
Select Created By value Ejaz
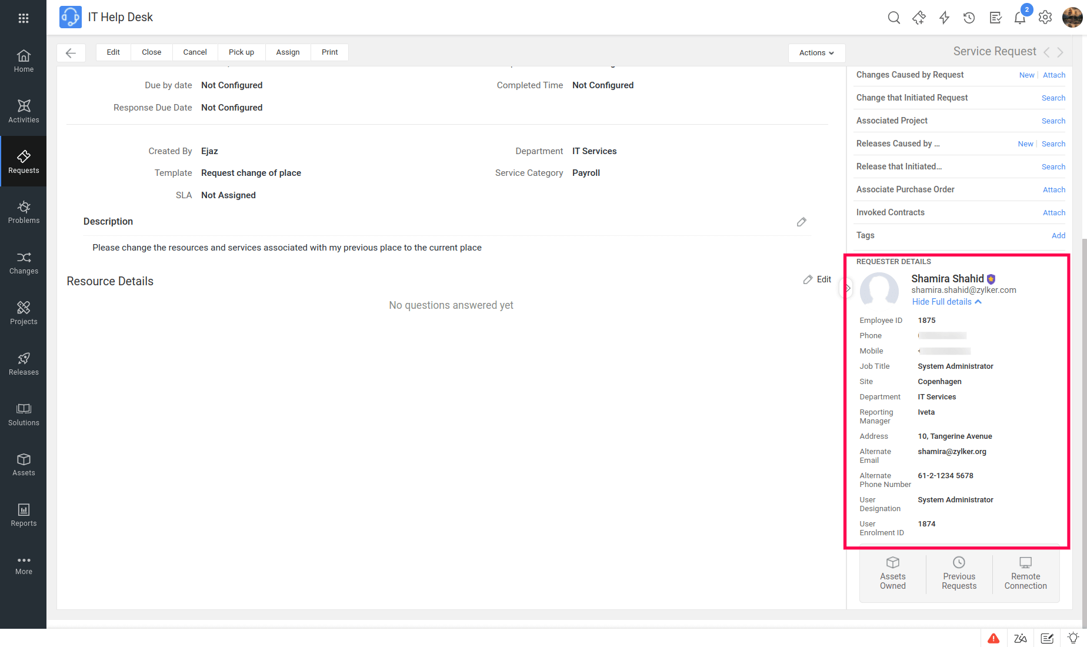(x=209, y=151)
